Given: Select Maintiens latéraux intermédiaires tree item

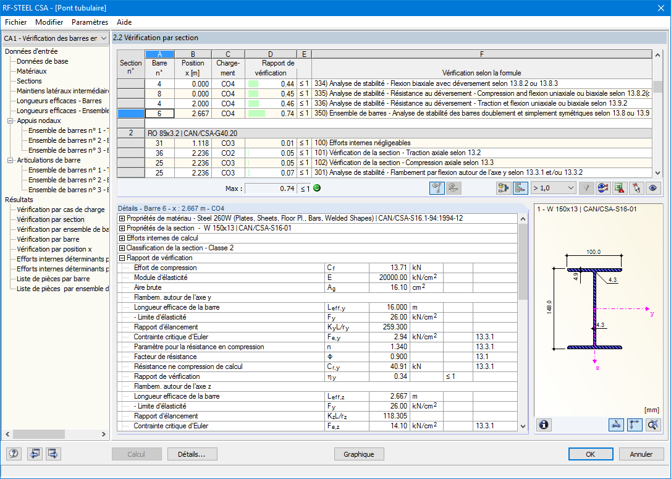Looking at the screenshot, I should [62, 91].
